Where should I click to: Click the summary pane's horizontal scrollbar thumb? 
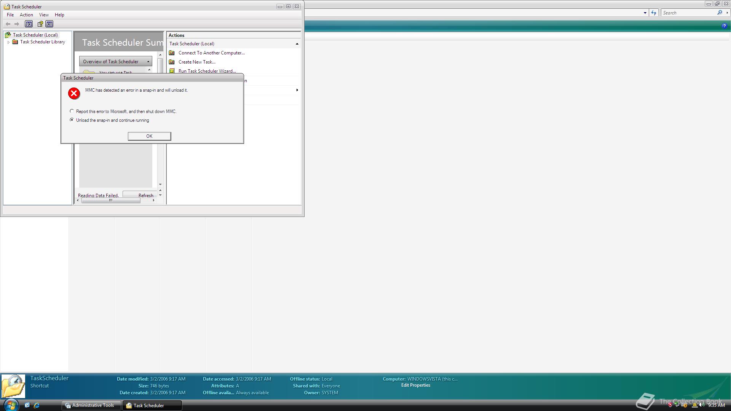coord(111,201)
